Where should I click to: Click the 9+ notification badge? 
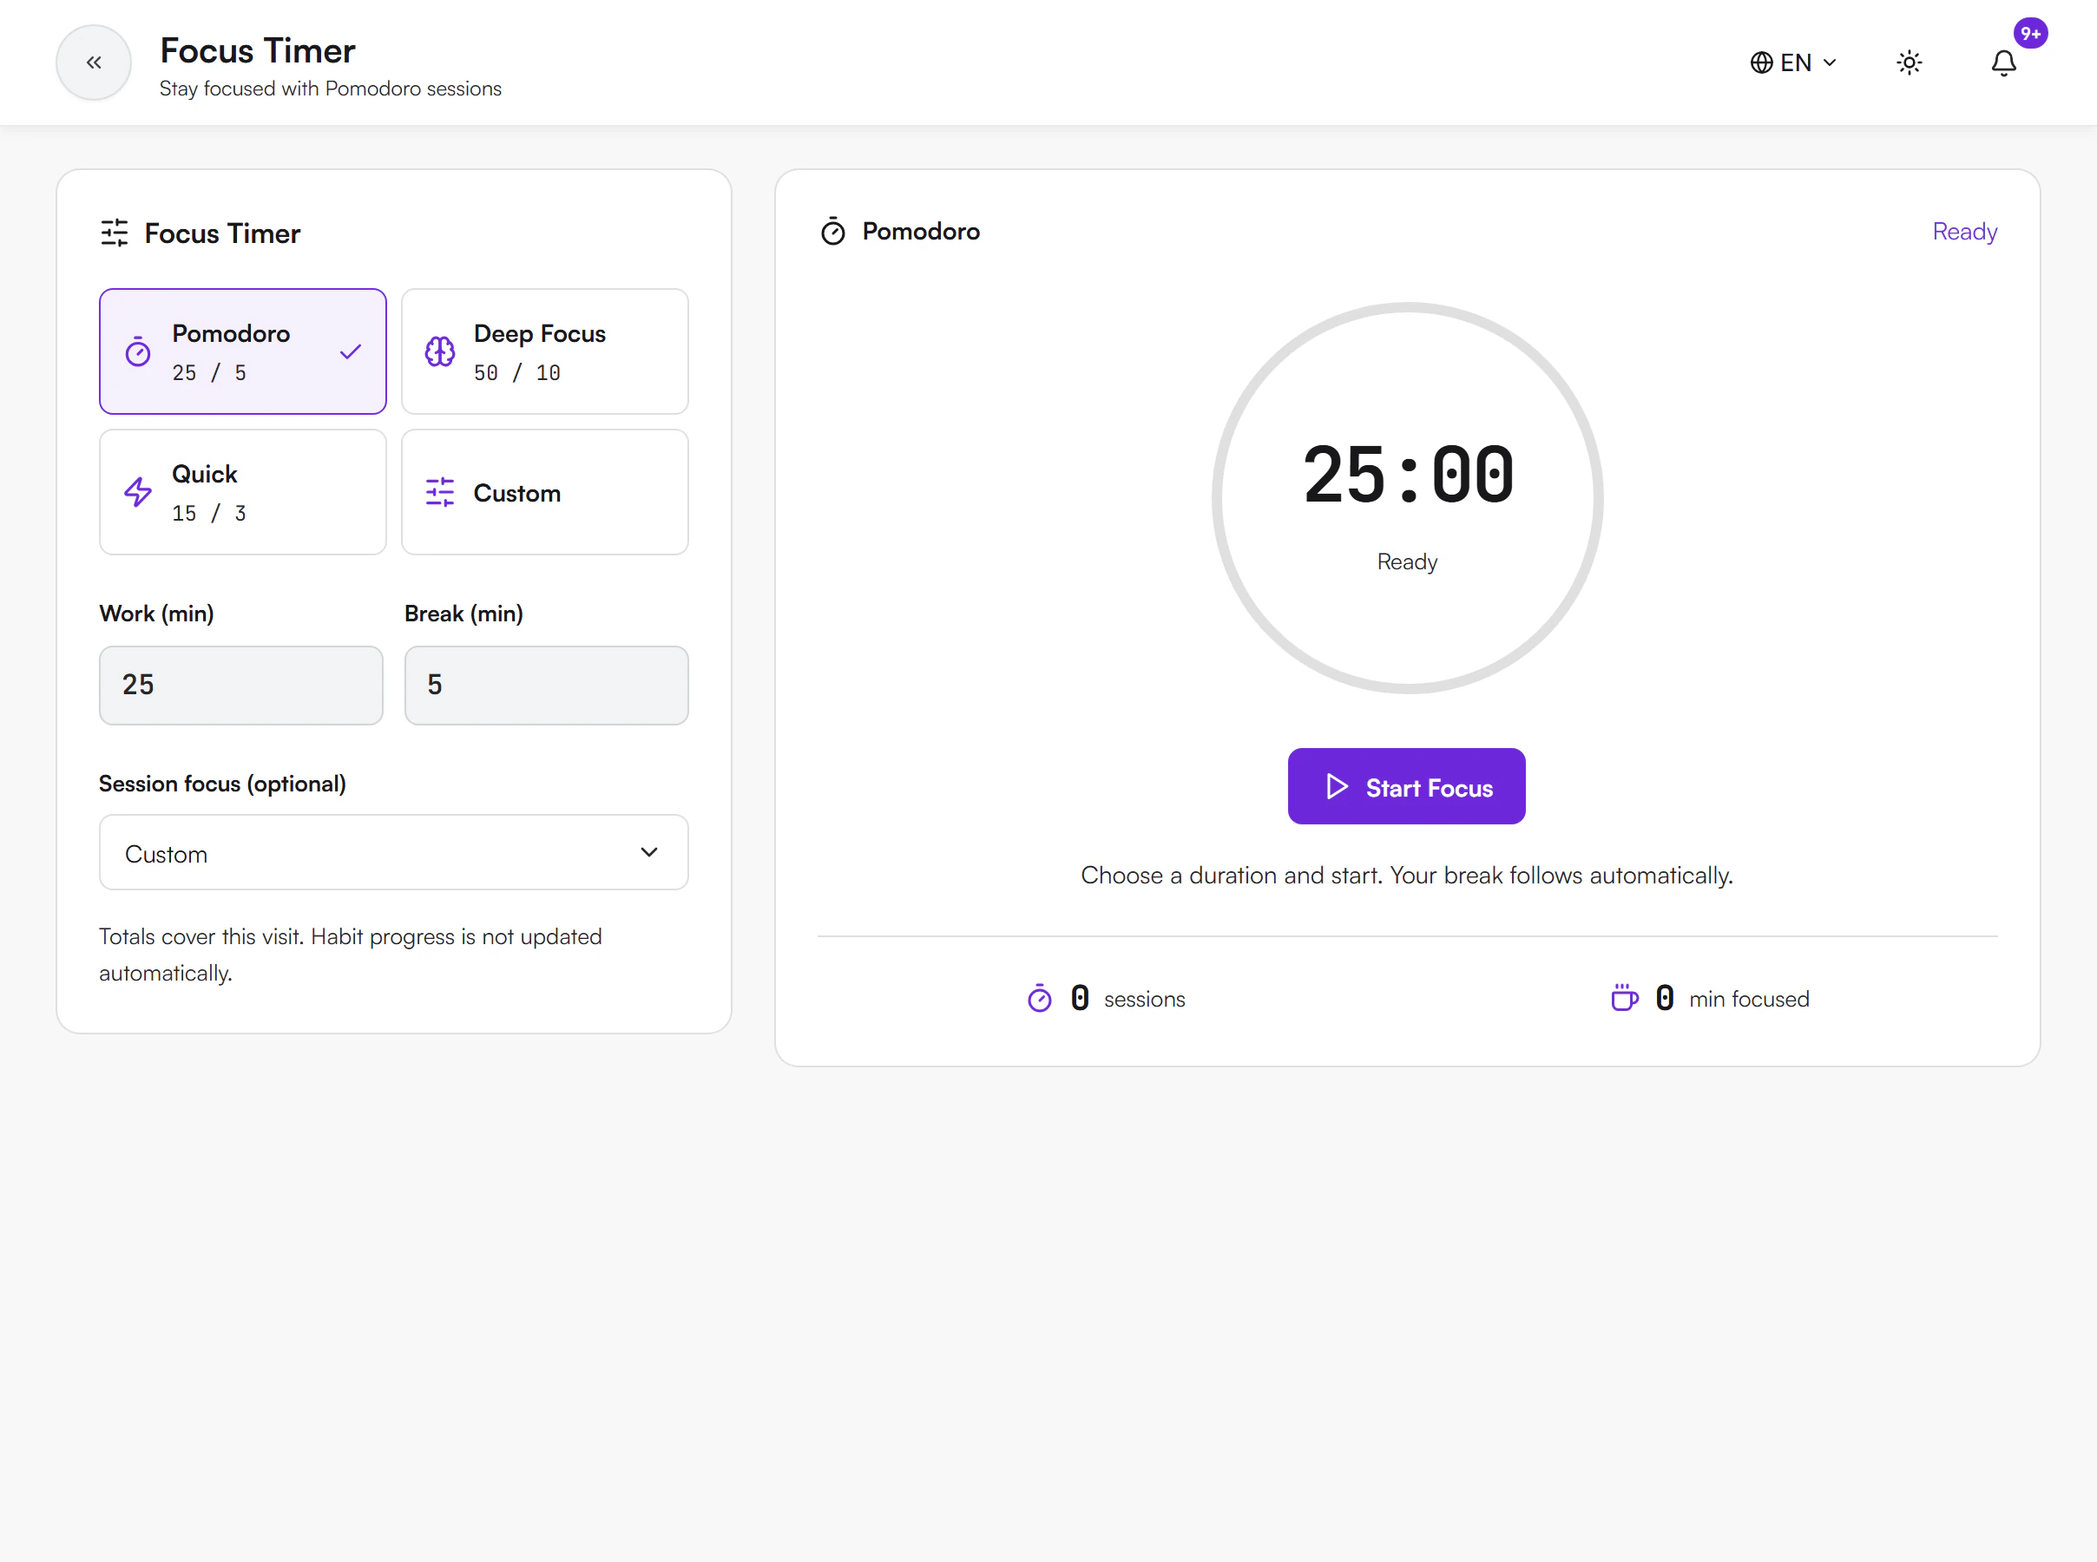click(x=2030, y=33)
